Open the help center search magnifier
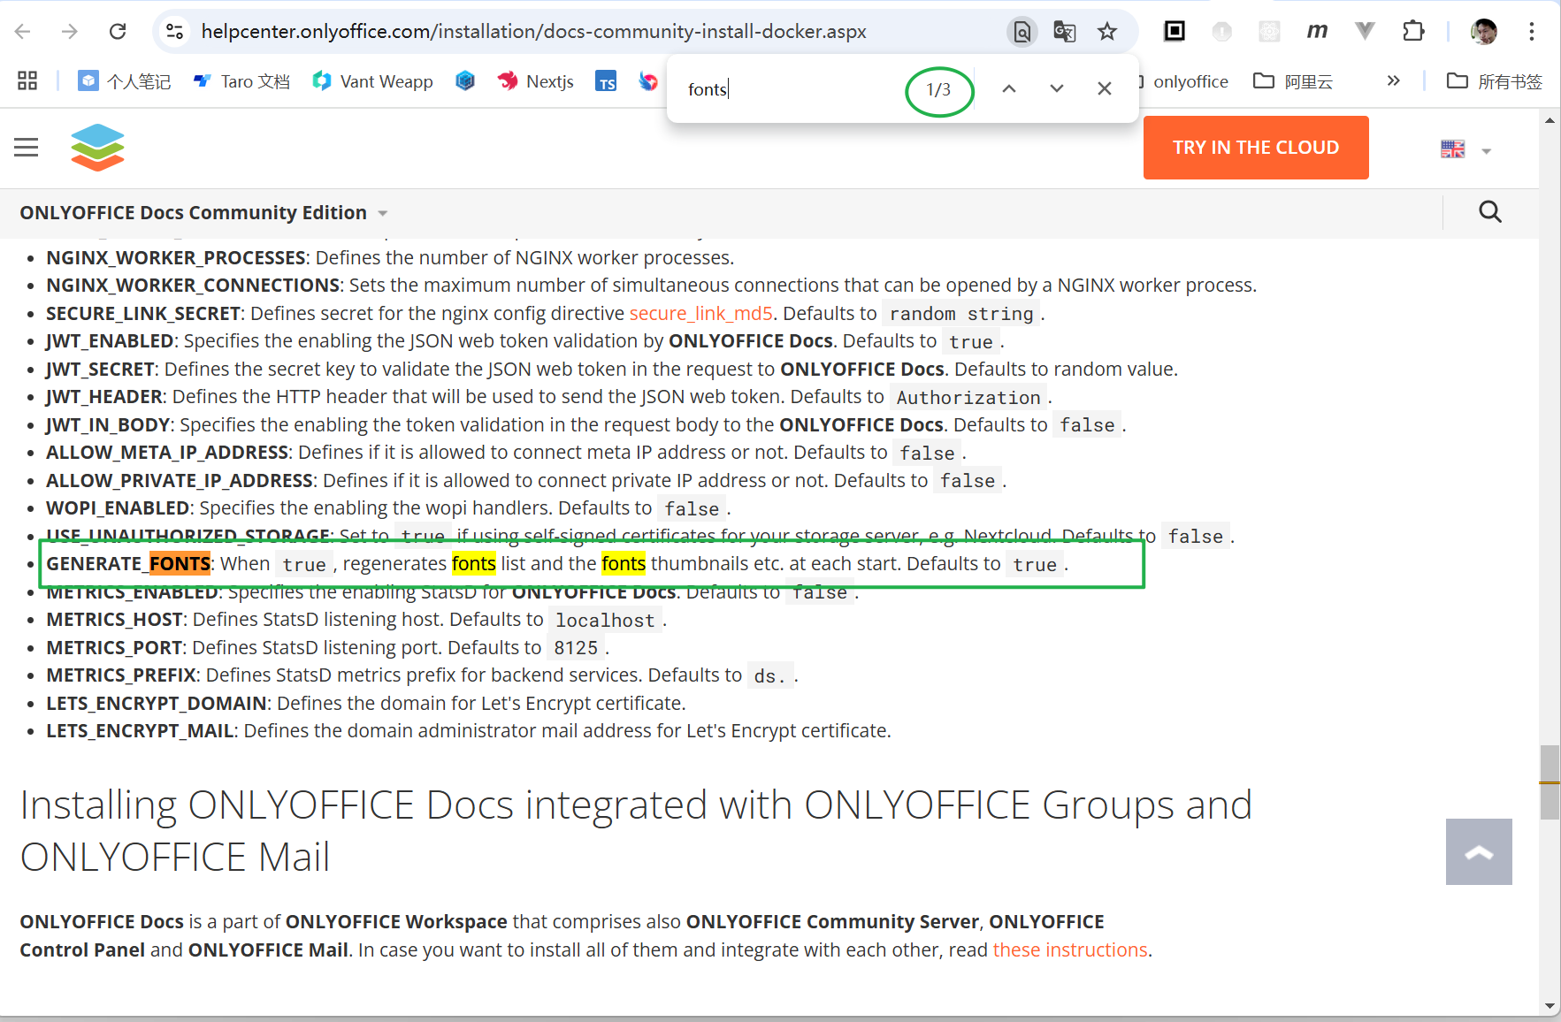The image size is (1561, 1022). [x=1490, y=212]
